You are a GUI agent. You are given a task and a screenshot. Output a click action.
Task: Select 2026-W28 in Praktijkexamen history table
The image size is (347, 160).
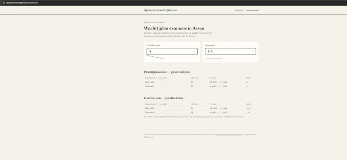click(149, 82)
